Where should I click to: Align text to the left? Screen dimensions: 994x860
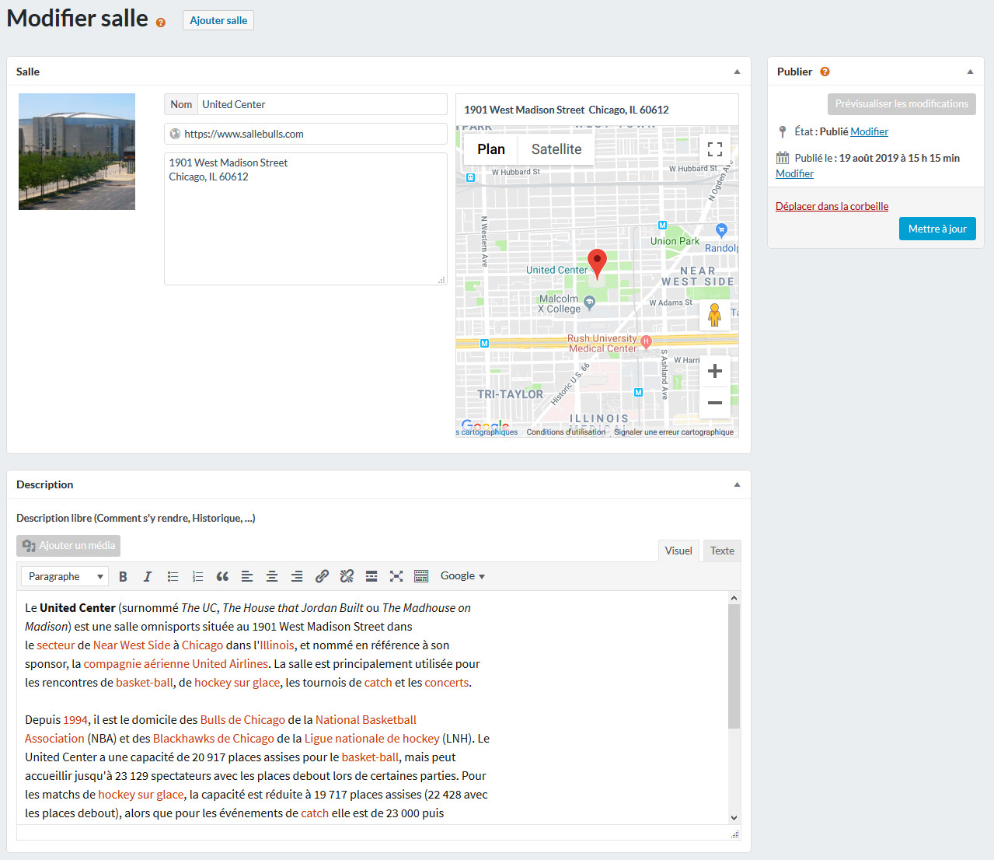tap(247, 576)
